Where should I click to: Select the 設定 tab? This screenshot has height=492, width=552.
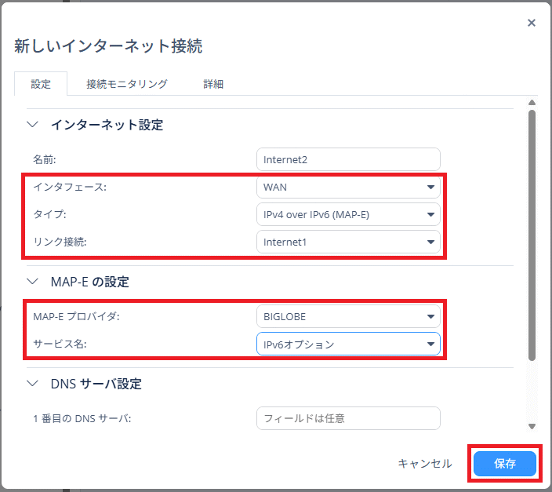tap(40, 84)
